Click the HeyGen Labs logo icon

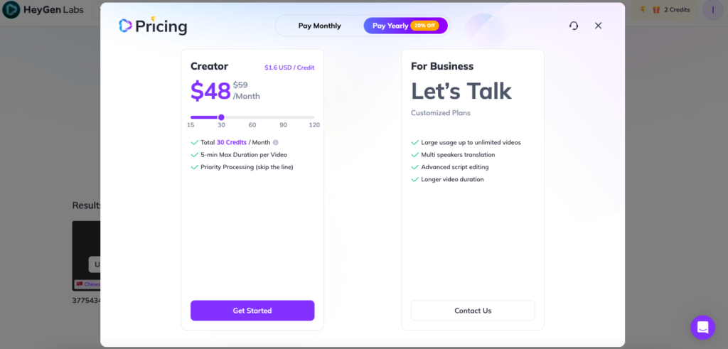tap(11, 10)
